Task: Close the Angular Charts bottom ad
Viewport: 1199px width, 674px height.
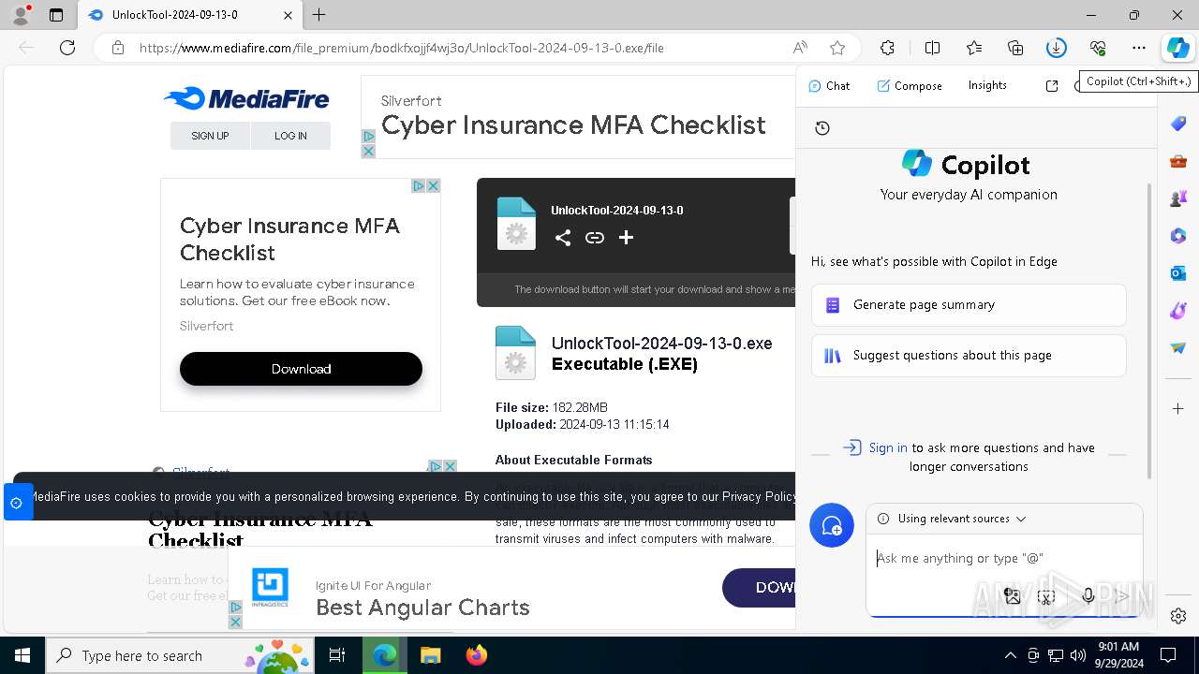Action: 235,622
